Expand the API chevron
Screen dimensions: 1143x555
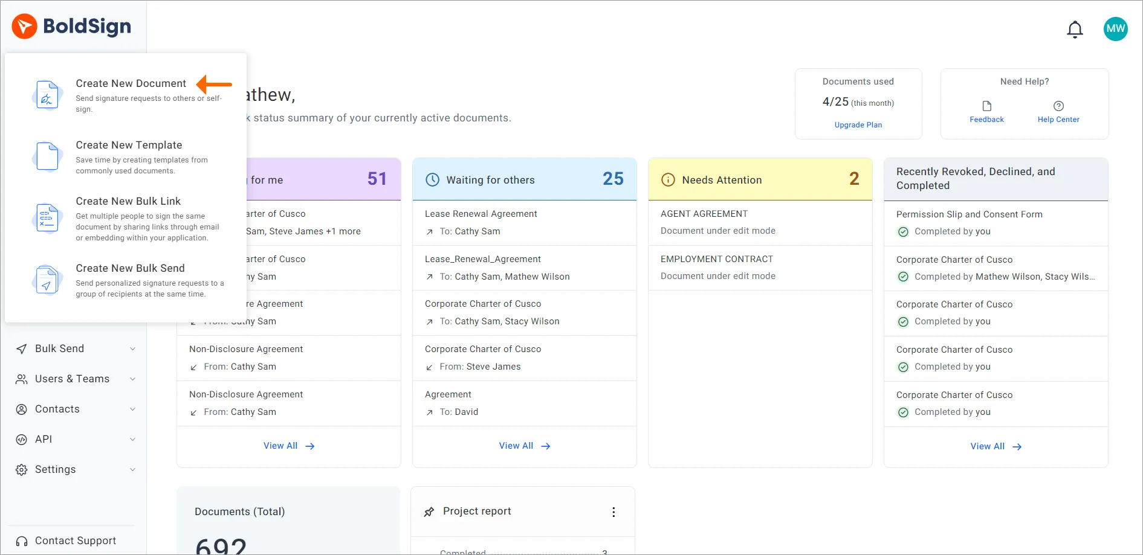pyautogui.click(x=132, y=439)
